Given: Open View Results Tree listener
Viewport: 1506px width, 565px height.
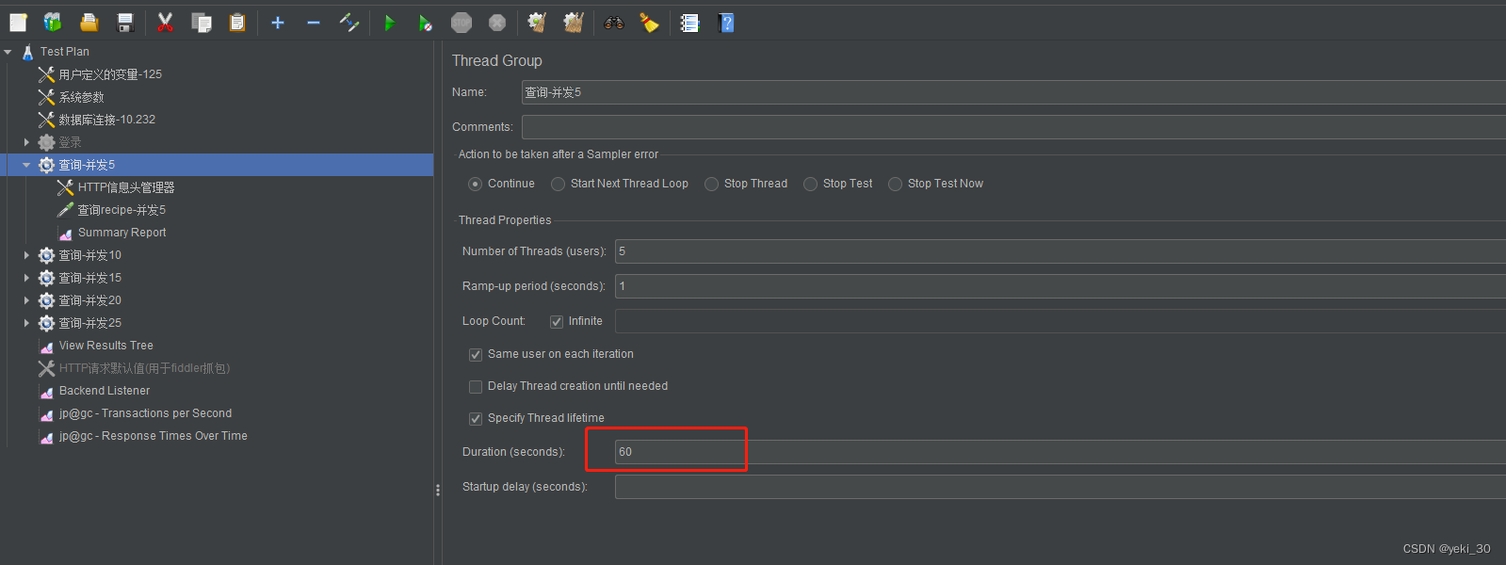Looking at the screenshot, I should point(105,346).
